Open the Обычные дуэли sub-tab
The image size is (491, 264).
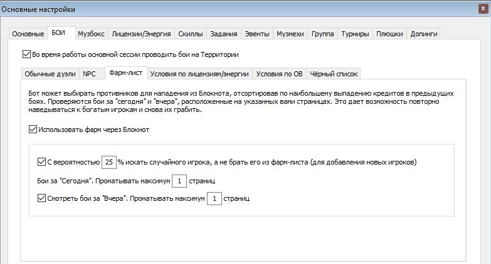pyautogui.click(x=50, y=74)
